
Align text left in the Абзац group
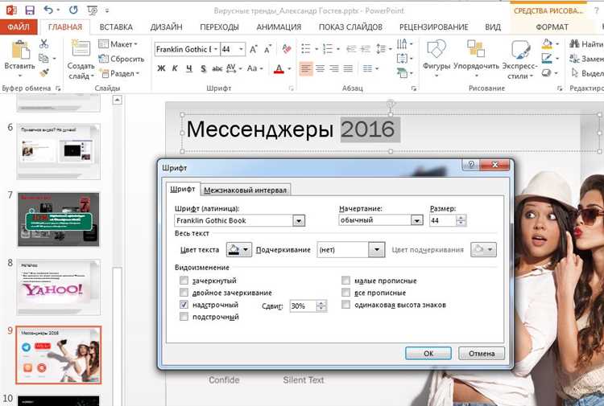click(306, 68)
